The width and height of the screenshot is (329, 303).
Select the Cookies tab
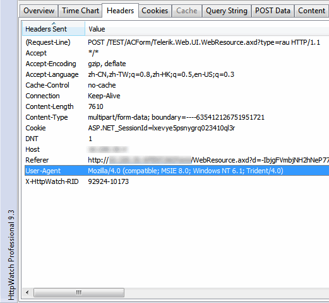(155, 11)
